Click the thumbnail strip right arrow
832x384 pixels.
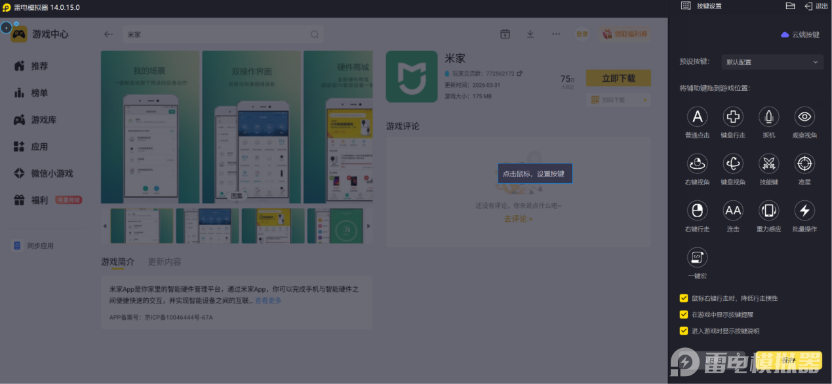pyautogui.click(x=368, y=226)
